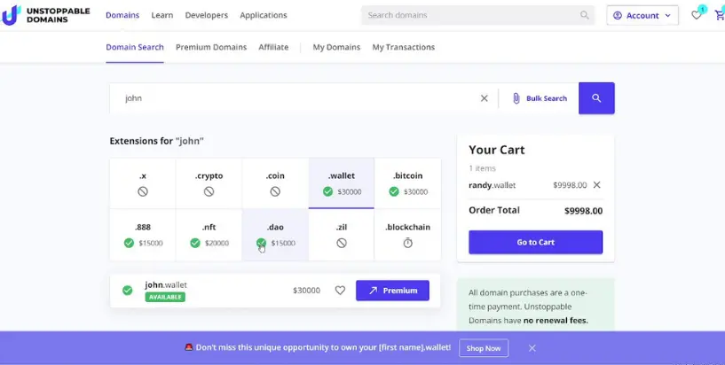Select the .x extension tile
Image resolution: width=725 pixels, height=365 pixels.
coord(143,183)
